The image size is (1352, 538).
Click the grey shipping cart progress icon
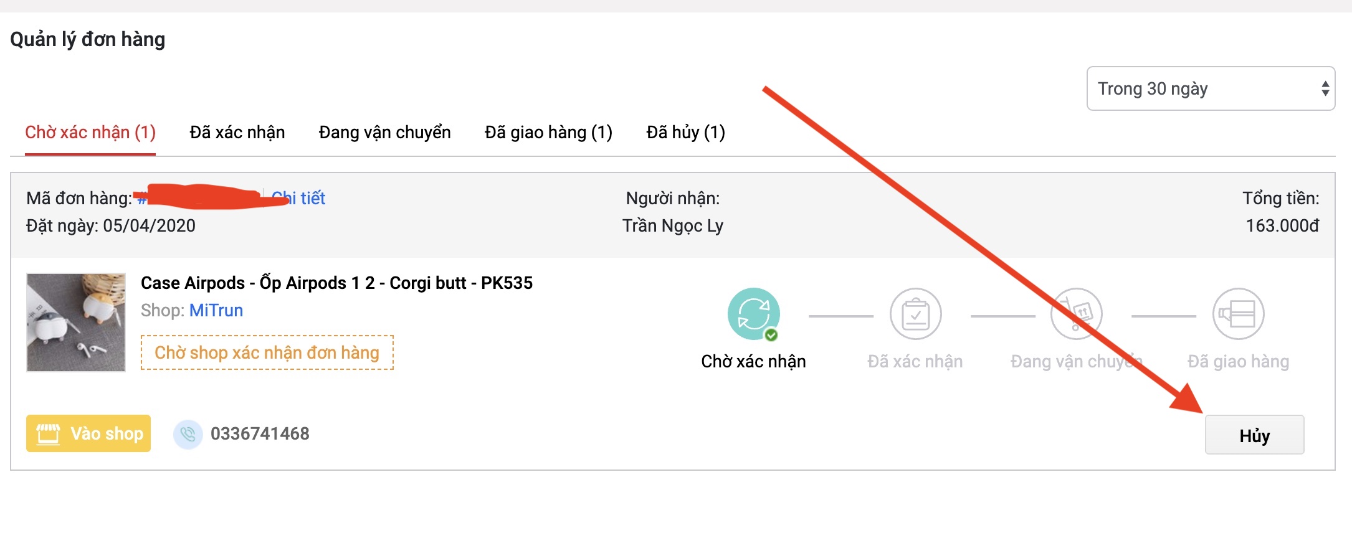[x=1076, y=314]
